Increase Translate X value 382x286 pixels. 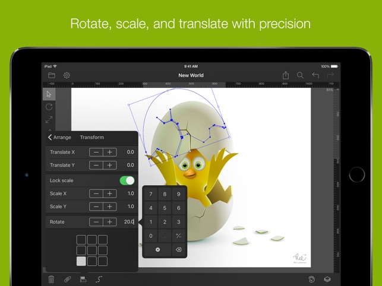(110, 152)
